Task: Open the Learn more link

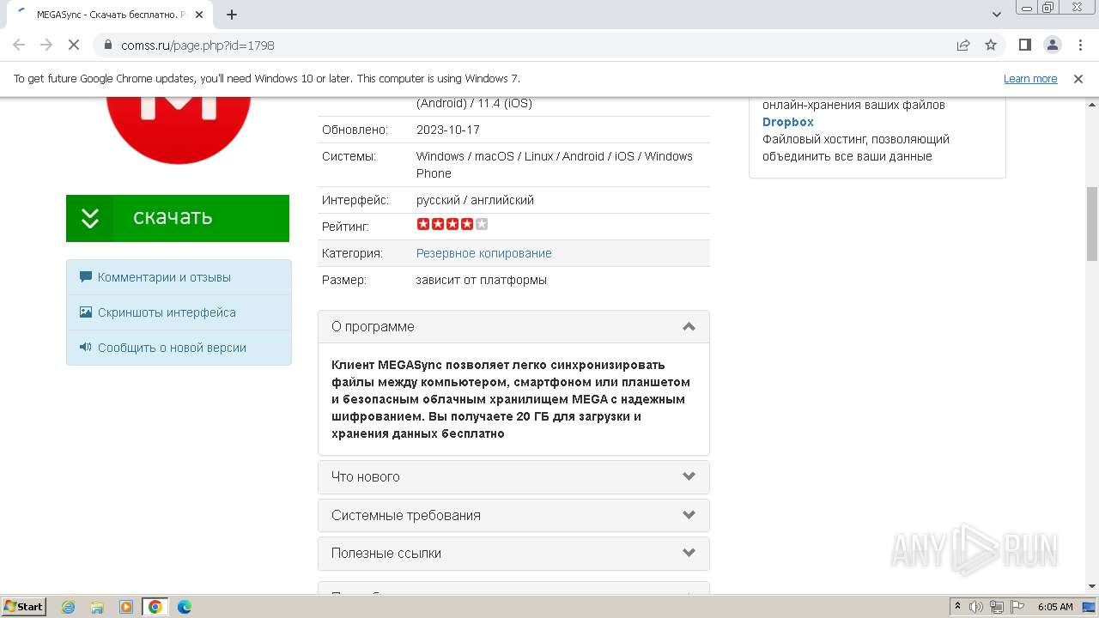Action: click(x=1030, y=79)
